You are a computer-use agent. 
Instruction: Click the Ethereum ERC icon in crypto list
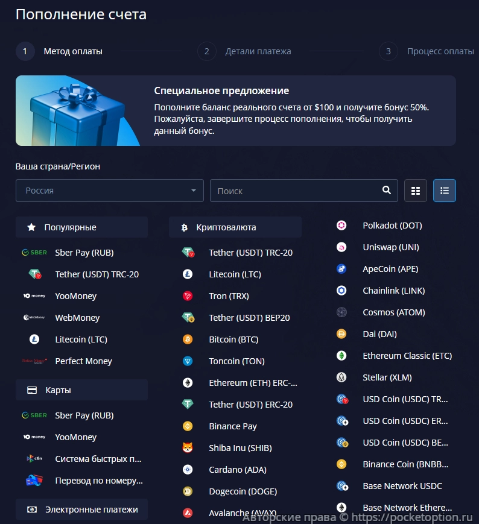188,383
